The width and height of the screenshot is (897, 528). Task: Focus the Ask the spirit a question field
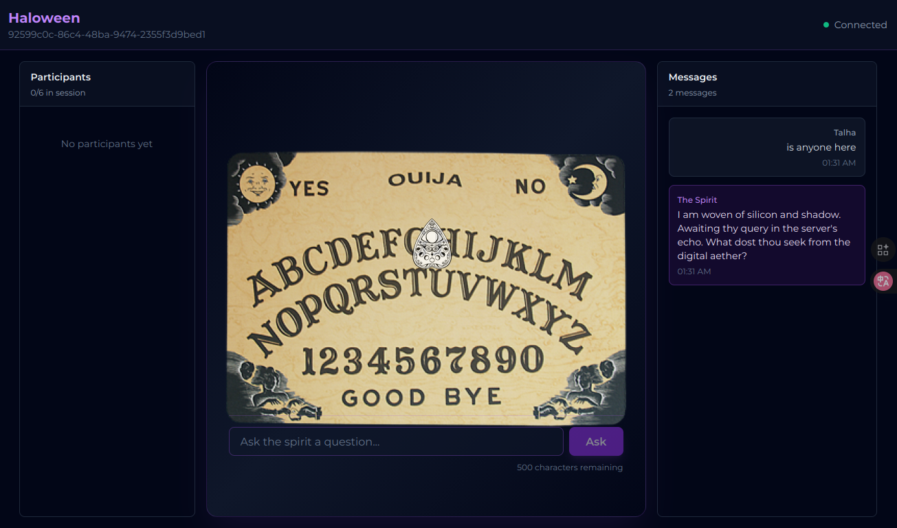[396, 441]
